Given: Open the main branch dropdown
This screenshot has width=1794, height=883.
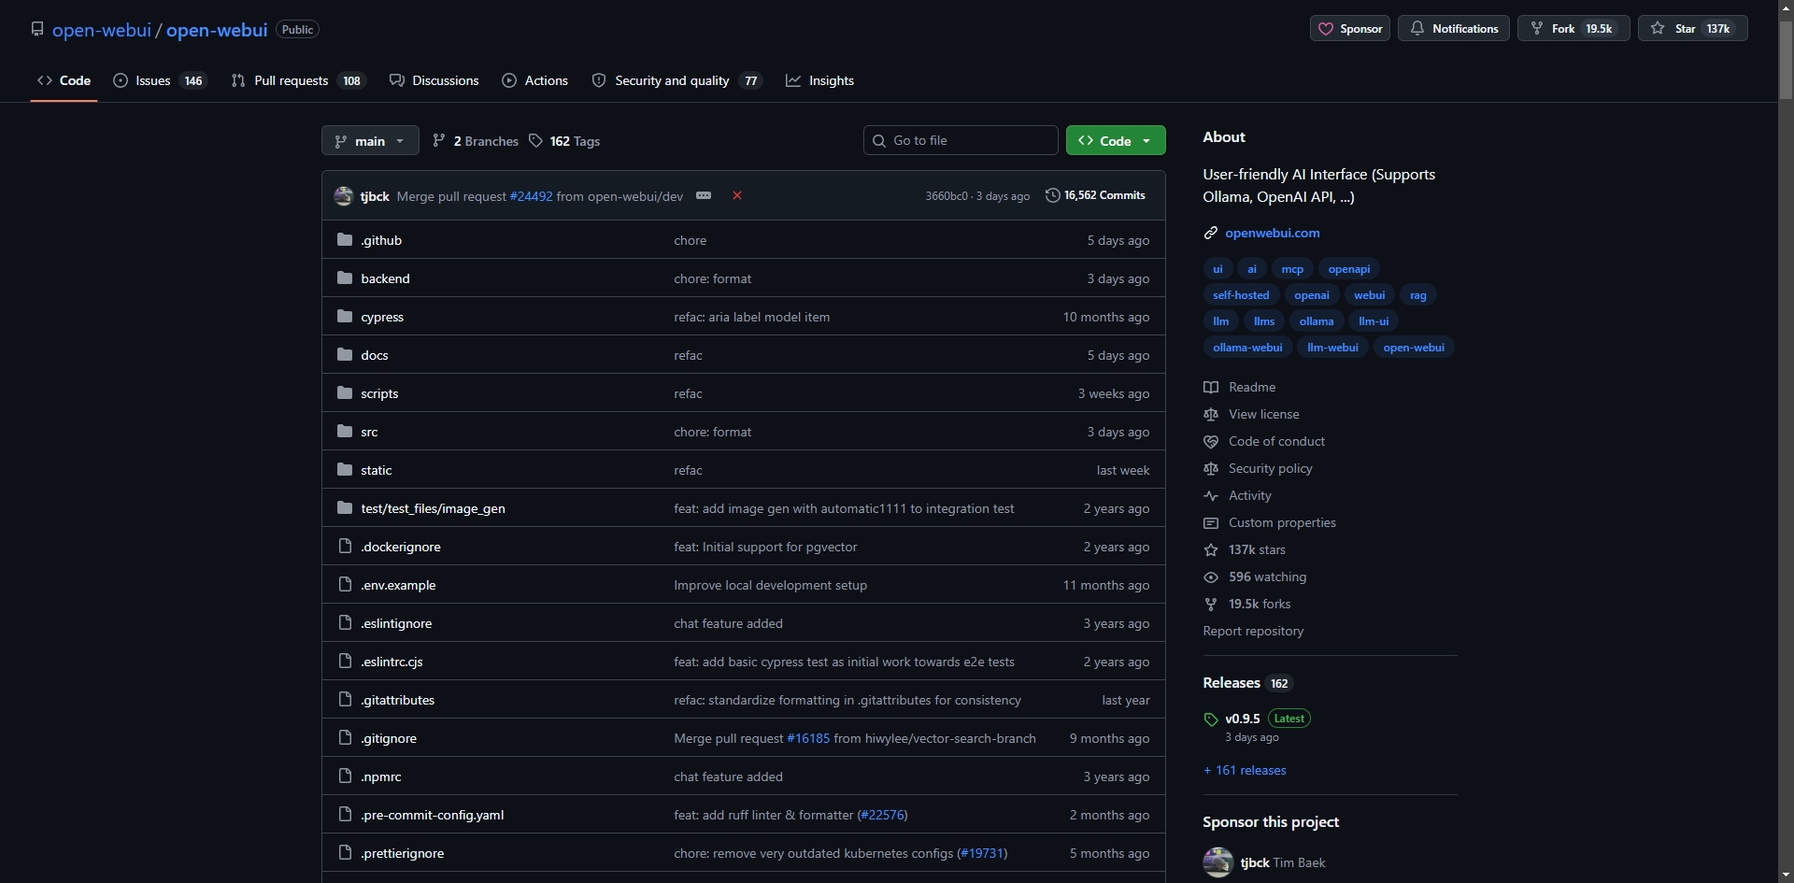Looking at the screenshot, I should (x=370, y=141).
